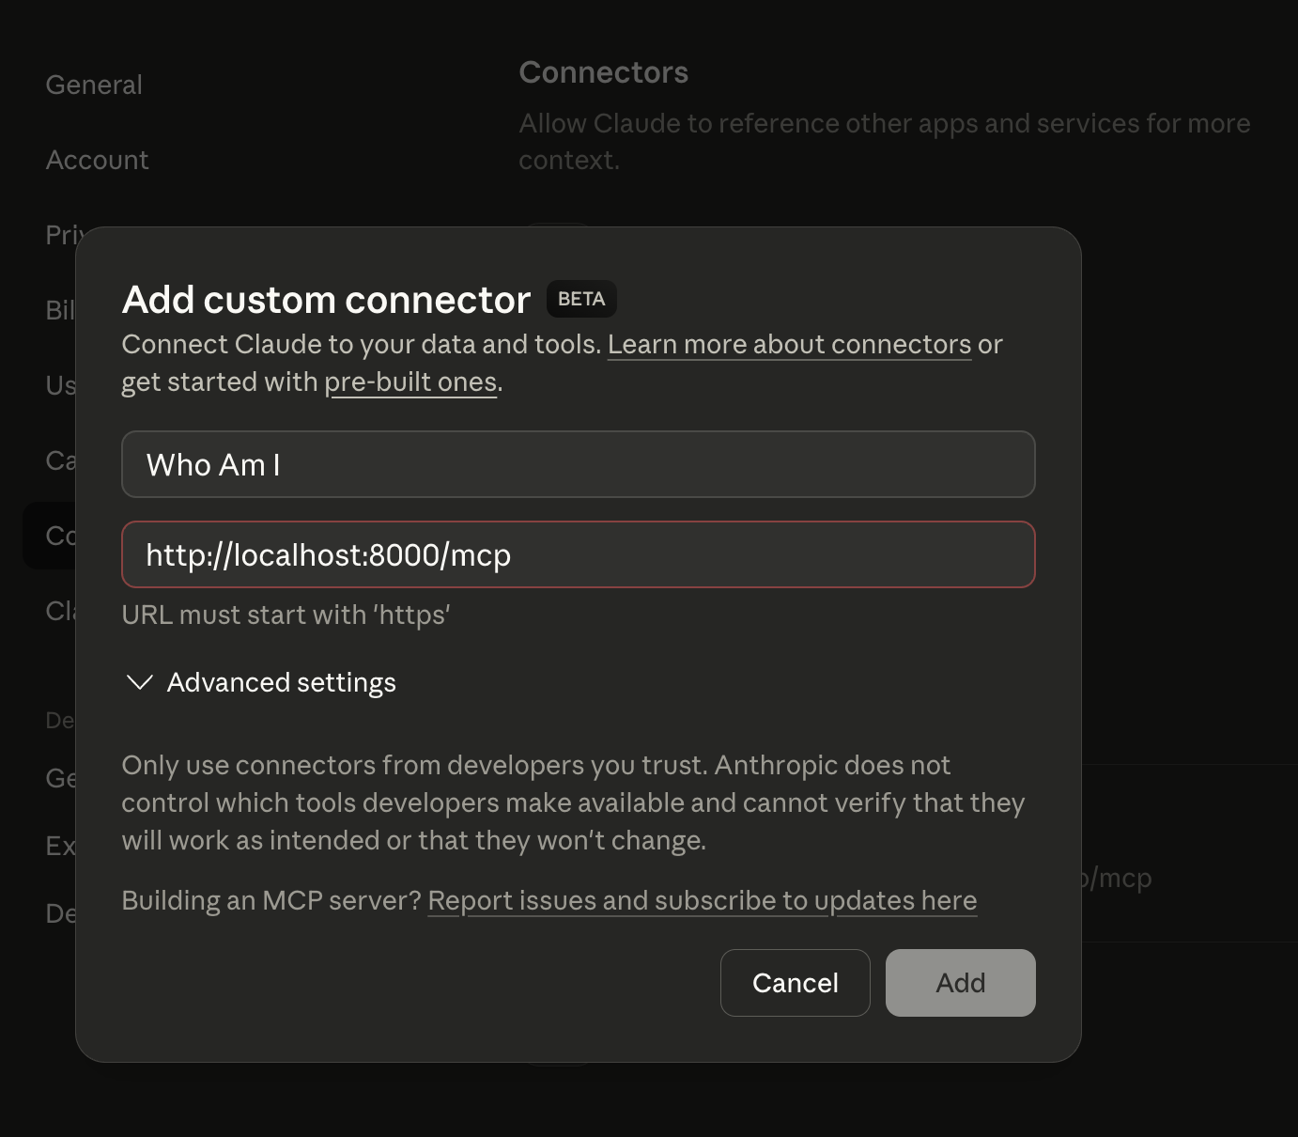Open the 'Learn more about connectors' link
Screen dimensions: 1298x1137
[x=790, y=345]
